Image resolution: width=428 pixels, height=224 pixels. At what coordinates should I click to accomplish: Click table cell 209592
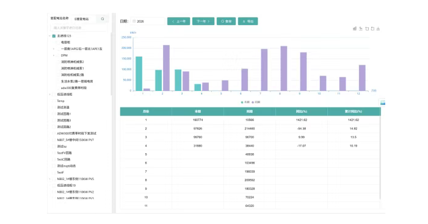click(x=250, y=180)
